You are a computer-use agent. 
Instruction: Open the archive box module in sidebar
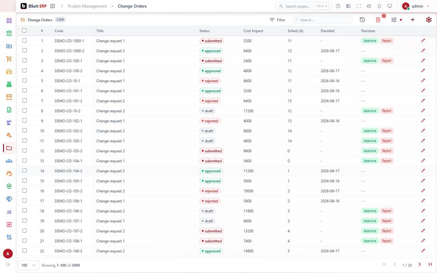pos(9,97)
